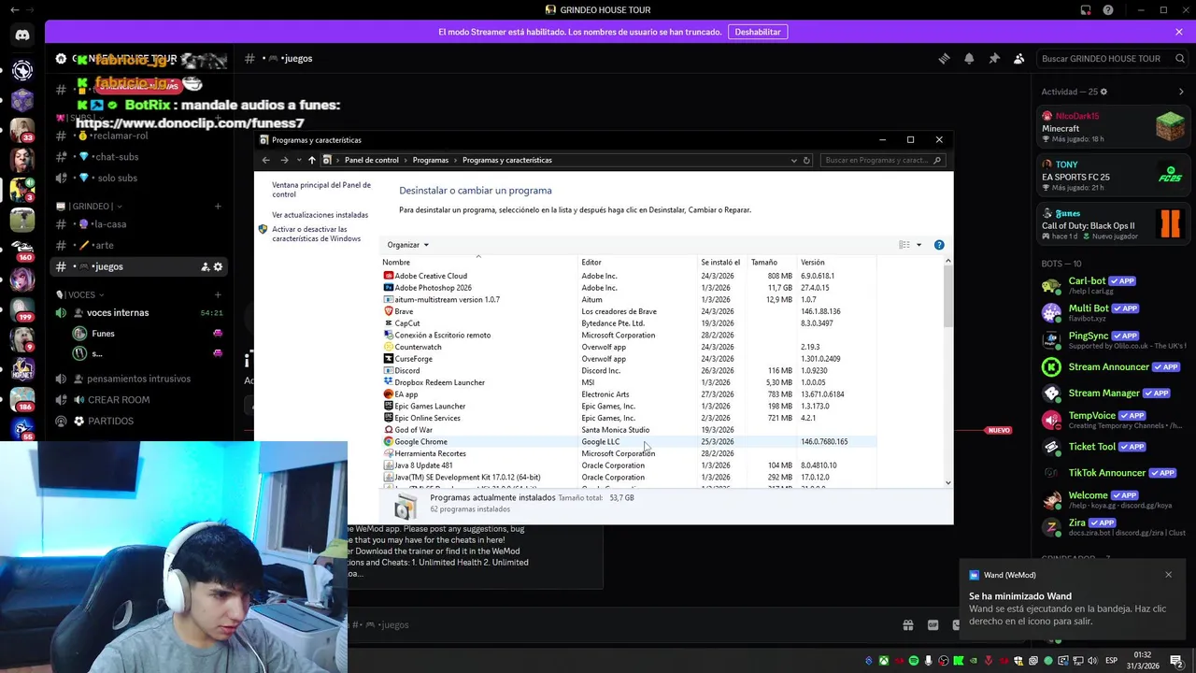Open channel settings gear for juegos channel
This screenshot has width=1196, height=673.
[219, 266]
